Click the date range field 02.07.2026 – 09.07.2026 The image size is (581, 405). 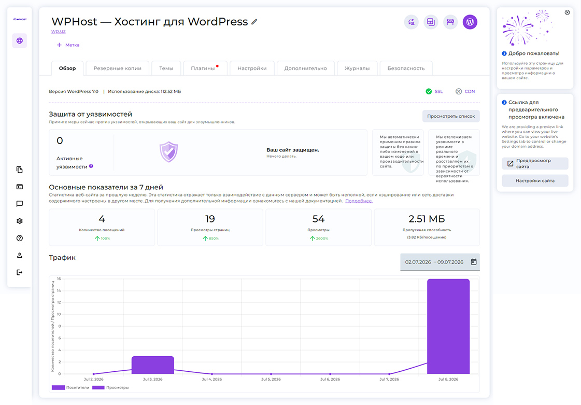[x=440, y=262]
